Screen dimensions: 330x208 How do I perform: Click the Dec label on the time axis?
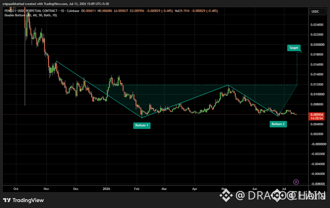76,189
